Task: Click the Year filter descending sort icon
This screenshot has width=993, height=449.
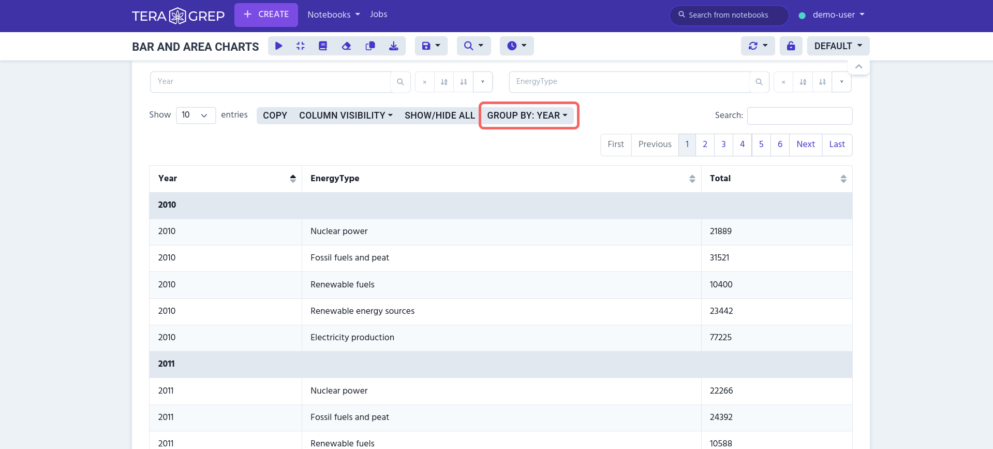Action: pos(463,82)
